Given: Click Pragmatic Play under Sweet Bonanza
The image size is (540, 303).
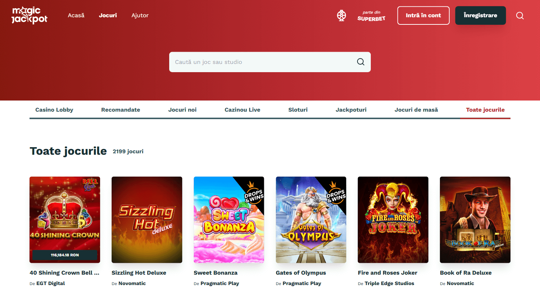Looking at the screenshot, I should 220,283.
